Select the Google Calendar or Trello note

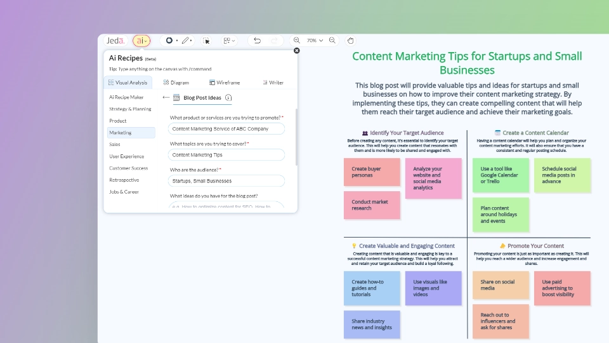point(501,175)
